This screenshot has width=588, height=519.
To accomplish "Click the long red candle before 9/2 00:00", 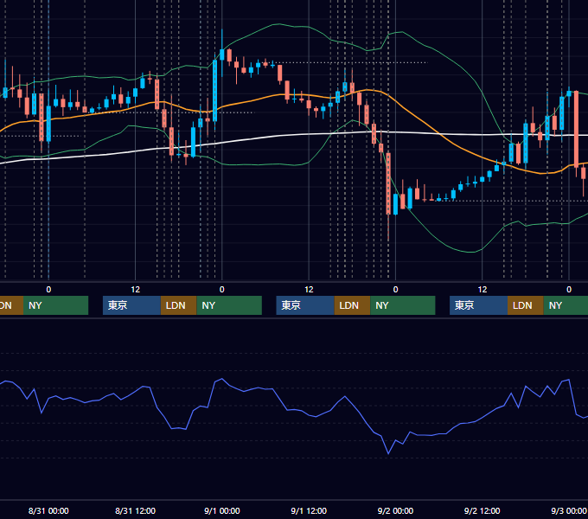I will pyautogui.click(x=388, y=183).
